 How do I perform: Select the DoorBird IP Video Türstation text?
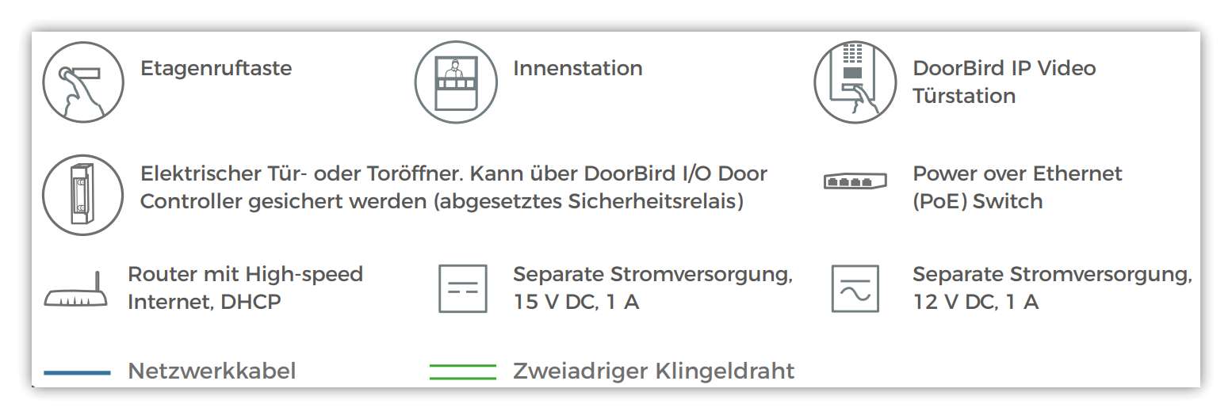[1004, 82]
